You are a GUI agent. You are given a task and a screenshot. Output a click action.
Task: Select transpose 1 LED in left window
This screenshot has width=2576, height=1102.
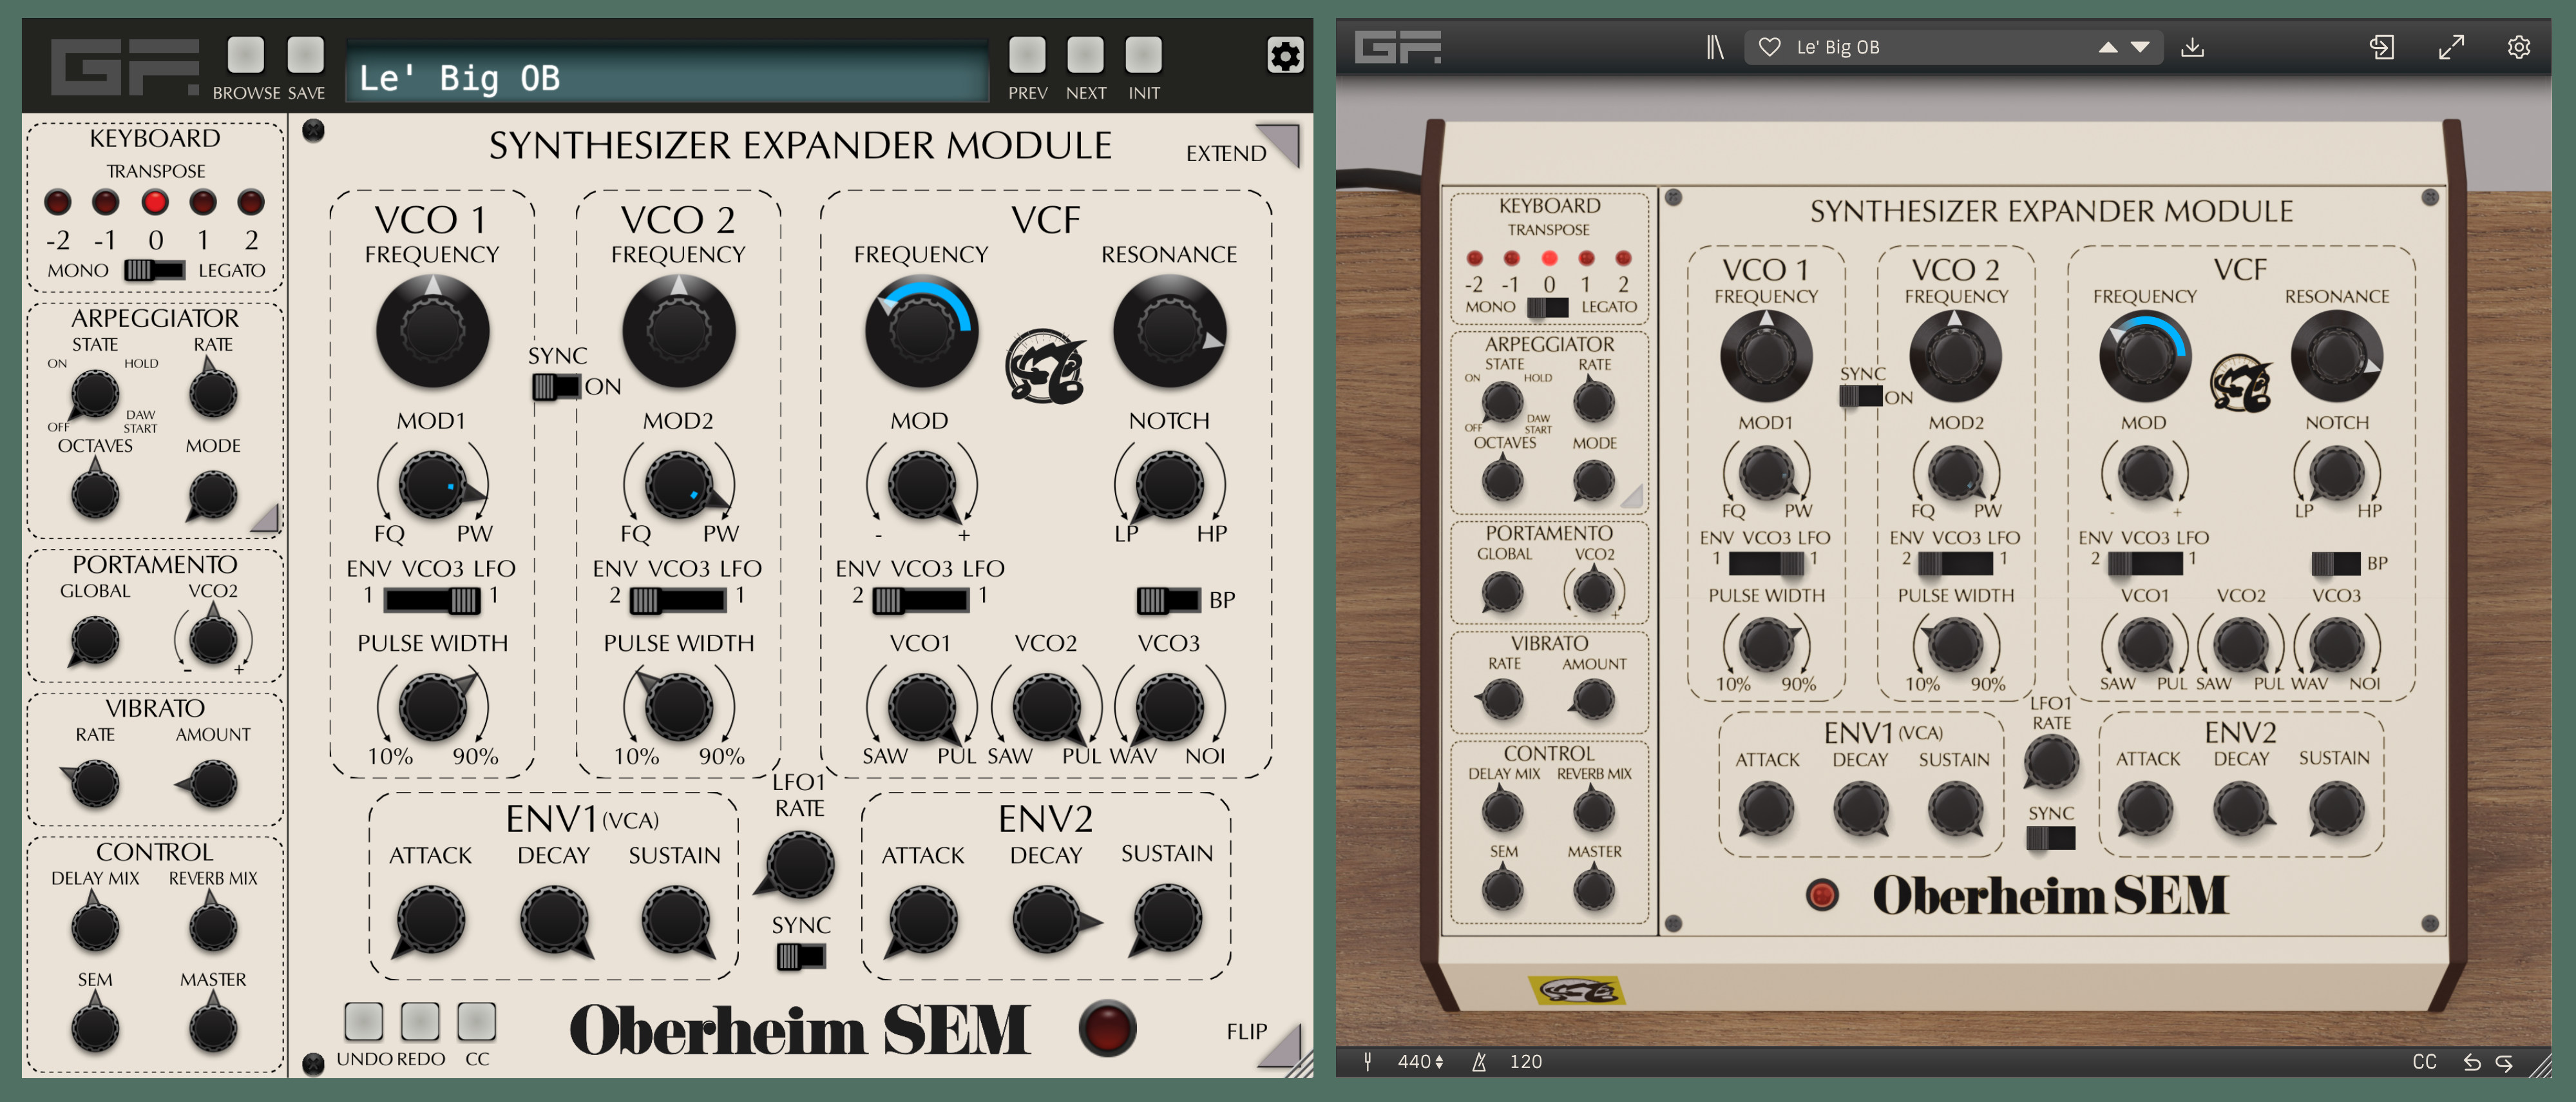click(x=203, y=202)
